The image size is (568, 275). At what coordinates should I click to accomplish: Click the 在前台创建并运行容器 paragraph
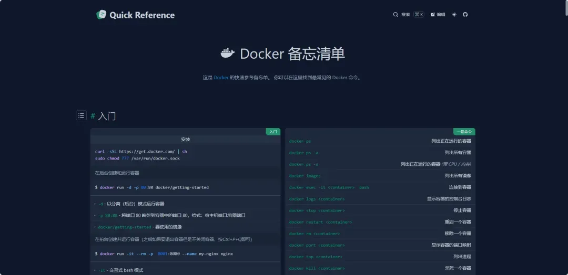point(174,239)
